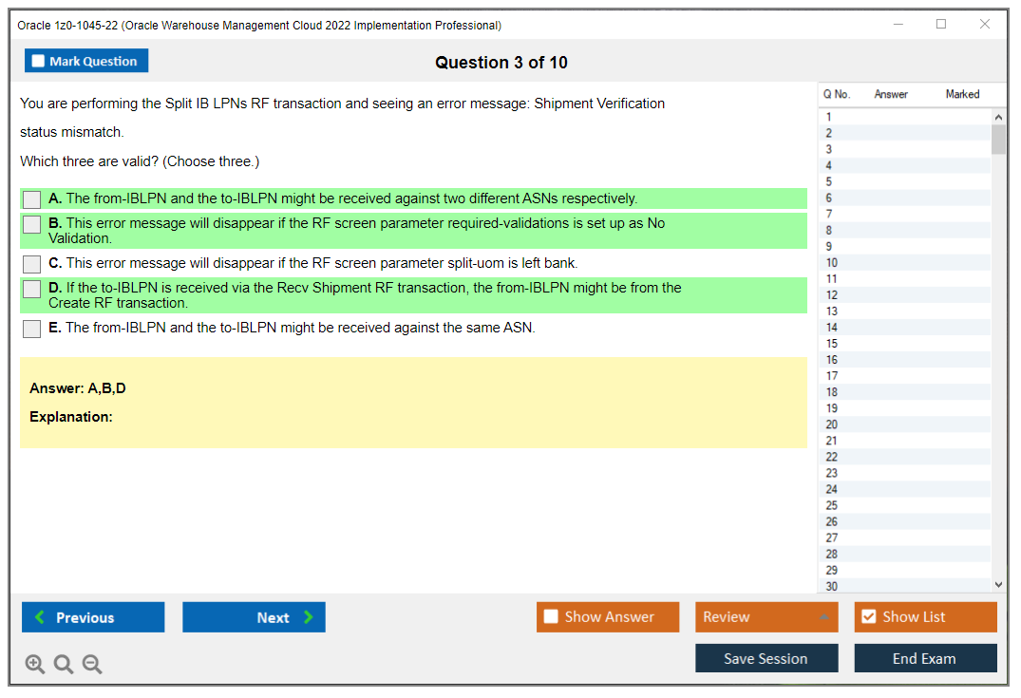Click the question list scroll-up arrow
The height and width of the screenshot is (698, 1021).
(998, 116)
